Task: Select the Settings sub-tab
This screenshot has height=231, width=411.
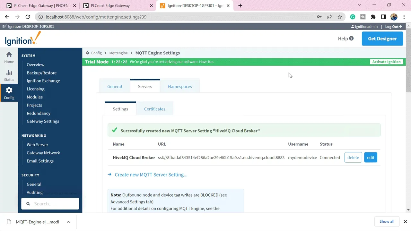Action: tap(120, 109)
